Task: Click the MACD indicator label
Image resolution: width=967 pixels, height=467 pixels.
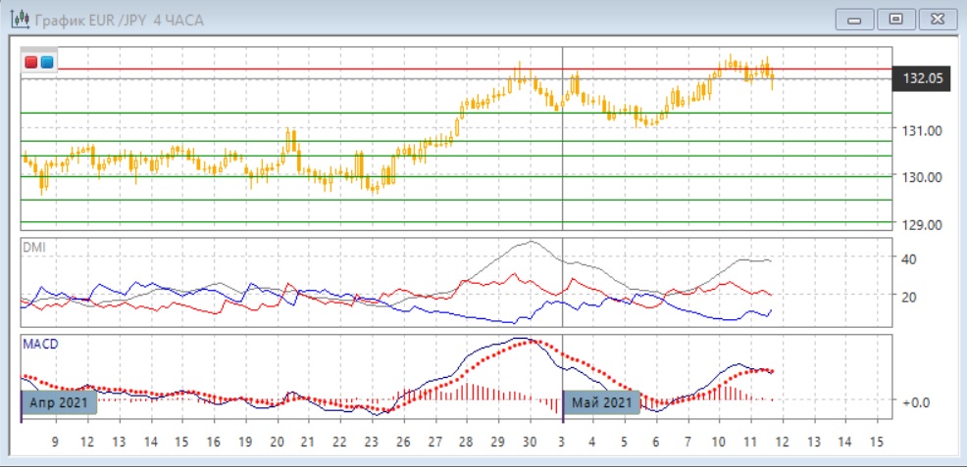Action: [x=39, y=345]
